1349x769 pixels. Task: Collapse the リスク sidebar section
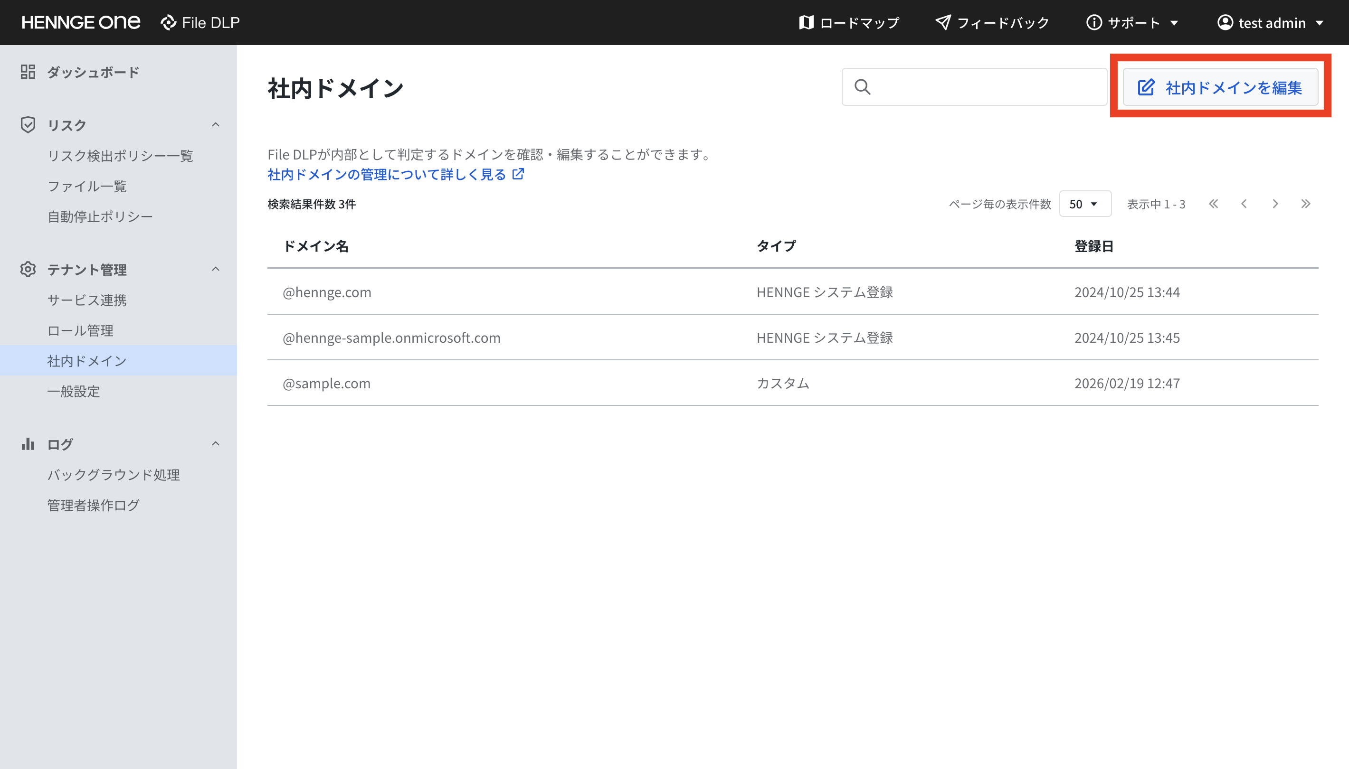pyautogui.click(x=216, y=125)
